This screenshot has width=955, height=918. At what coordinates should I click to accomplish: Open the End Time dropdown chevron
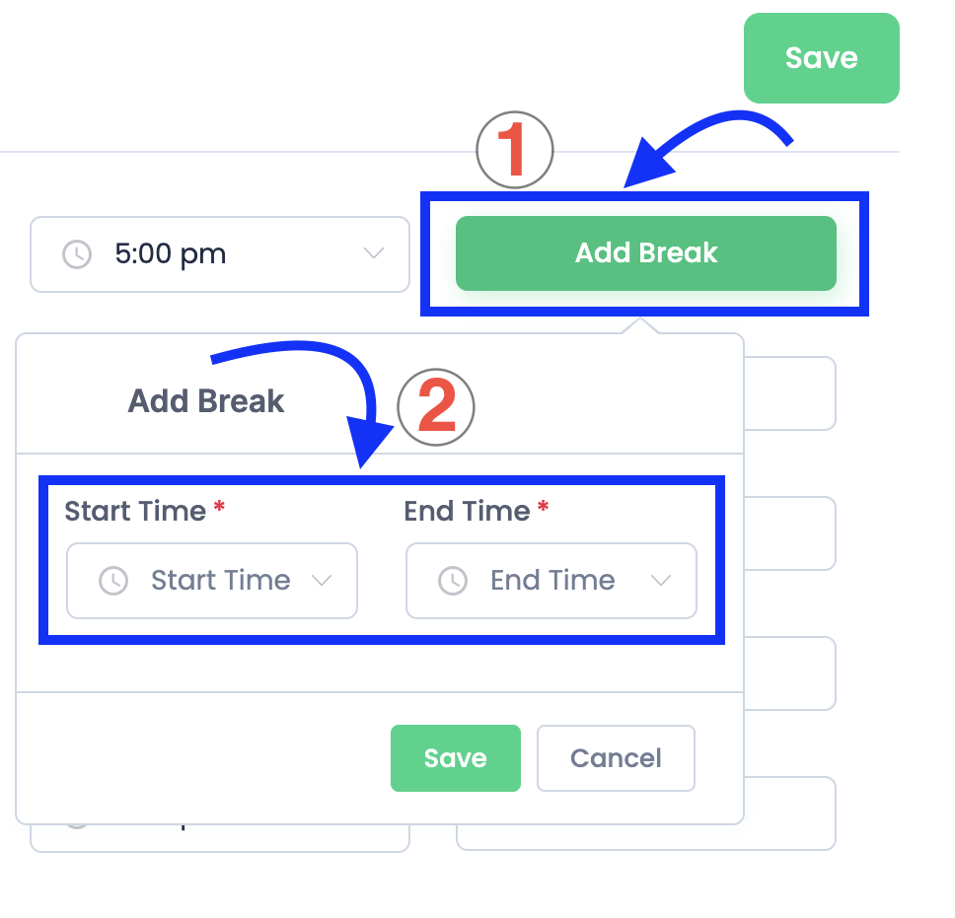[x=661, y=581]
